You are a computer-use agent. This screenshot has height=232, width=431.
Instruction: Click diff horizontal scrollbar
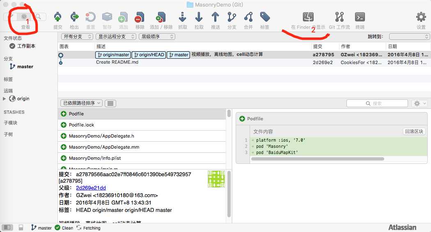click(x=317, y=159)
